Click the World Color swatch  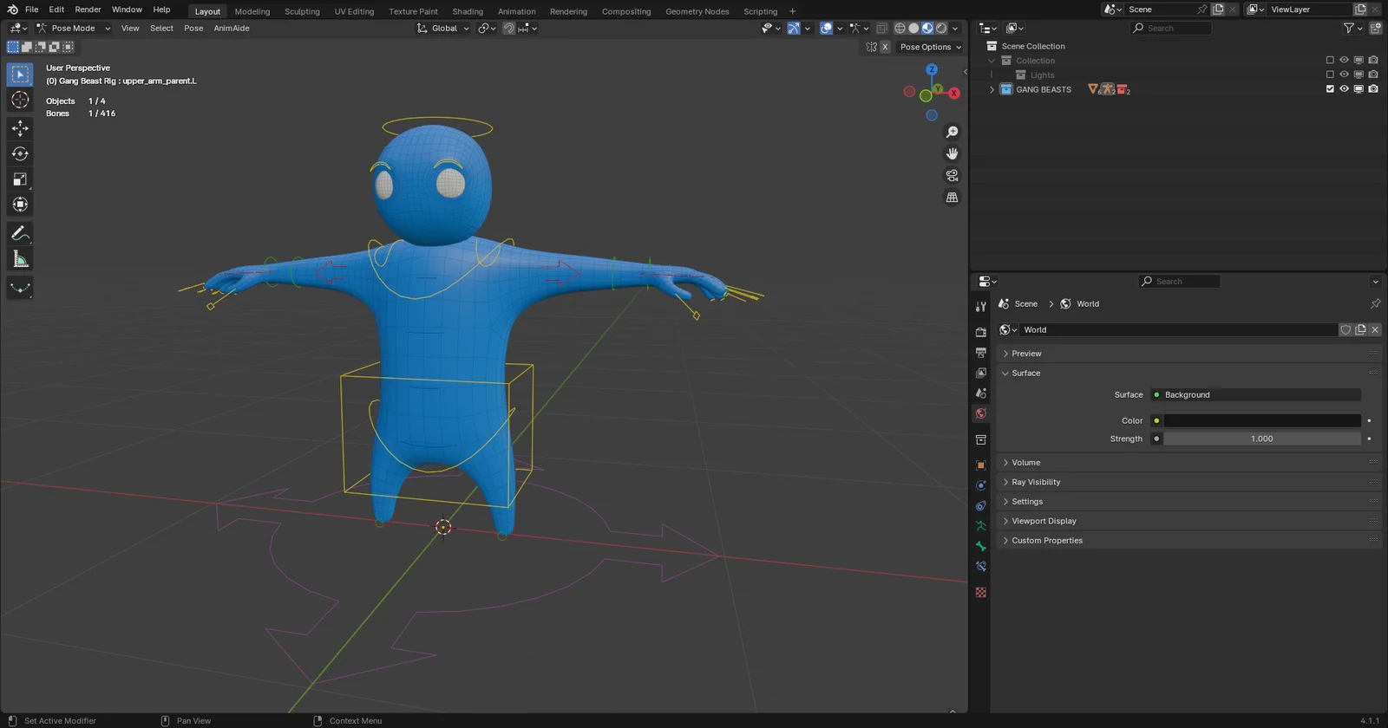pyautogui.click(x=1261, y=421)
